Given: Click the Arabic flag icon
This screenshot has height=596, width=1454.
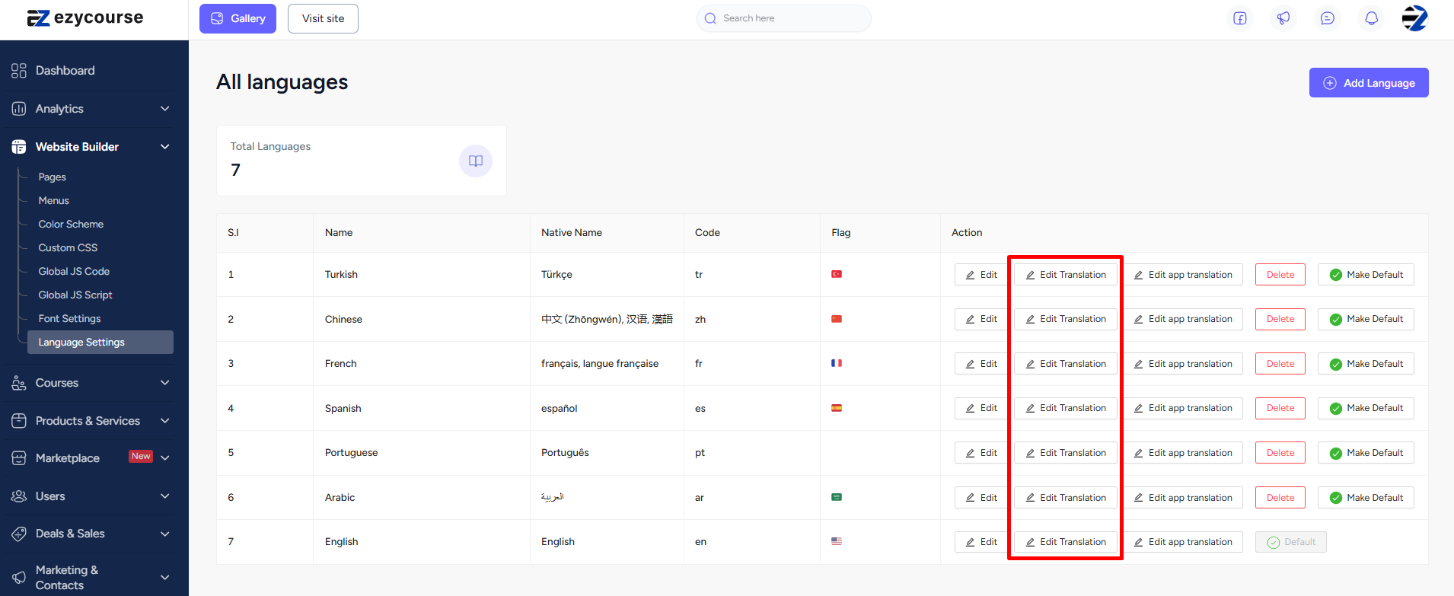Looking at the screenshot, I should tap(837, 497).
